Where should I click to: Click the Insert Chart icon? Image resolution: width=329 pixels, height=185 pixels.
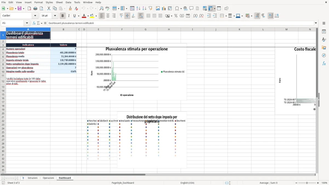164,8
